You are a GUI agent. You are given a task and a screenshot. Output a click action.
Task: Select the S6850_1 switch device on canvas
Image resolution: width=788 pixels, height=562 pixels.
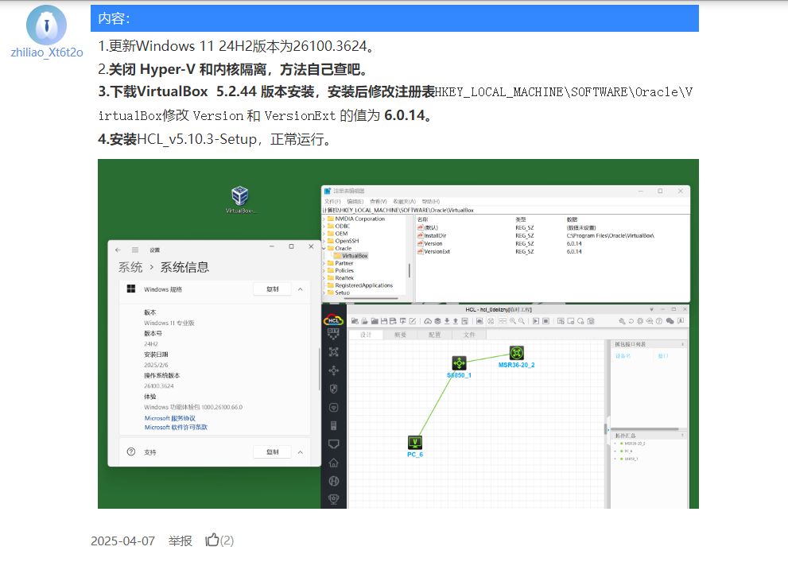[x=460, y=362]
